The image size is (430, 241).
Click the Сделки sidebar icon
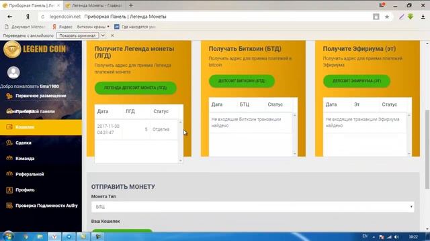click(9, 143)
